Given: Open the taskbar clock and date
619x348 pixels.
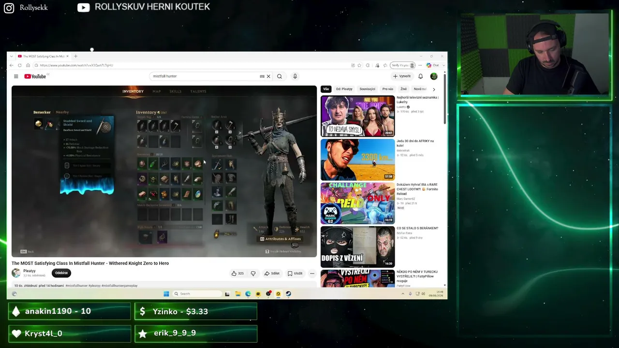Looking at the screenshot, I should [x=436, y=294].
